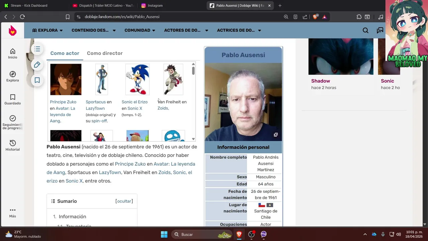Open Sportacus gallery link

[x=96, y=102]
